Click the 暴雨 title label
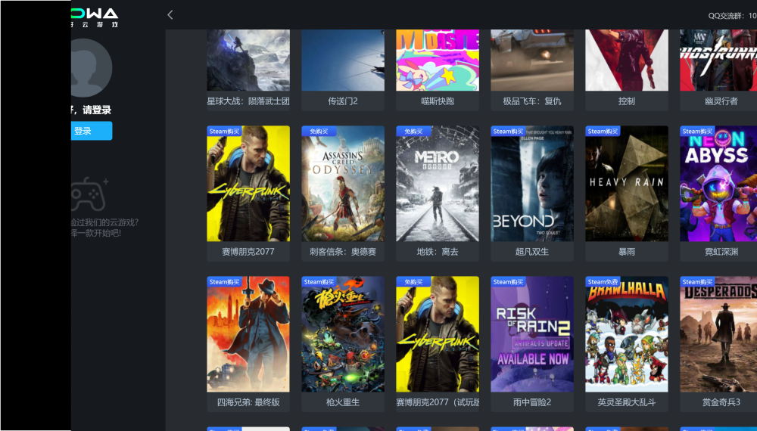The width and height of the screenshot is (757, 431). pos(627,252)
